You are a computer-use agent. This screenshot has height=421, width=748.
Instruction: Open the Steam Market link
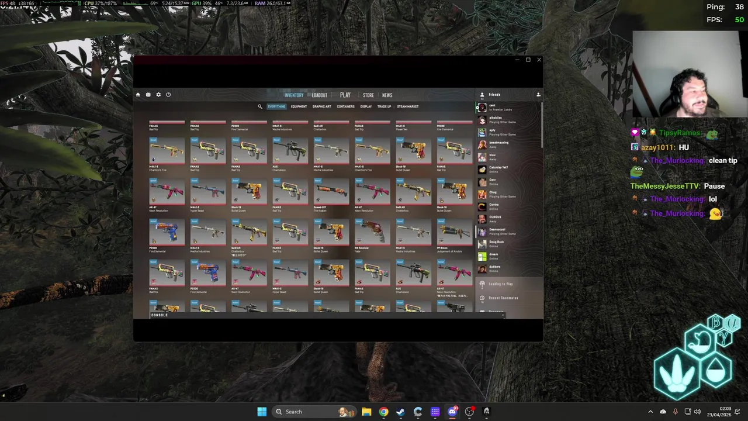tap(408, 106)
